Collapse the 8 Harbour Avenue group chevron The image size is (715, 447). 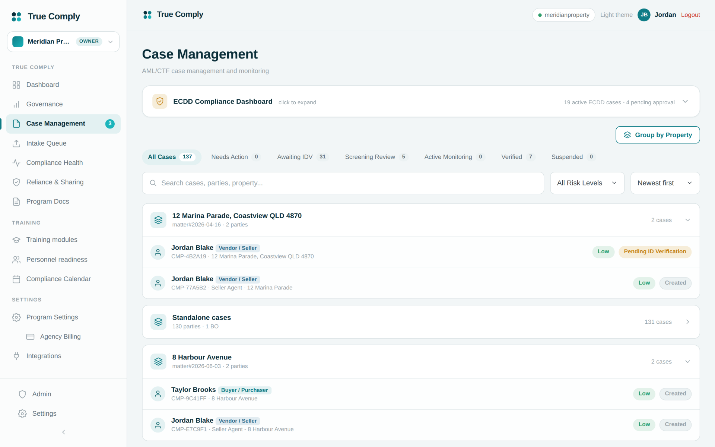tap(688, 361)
